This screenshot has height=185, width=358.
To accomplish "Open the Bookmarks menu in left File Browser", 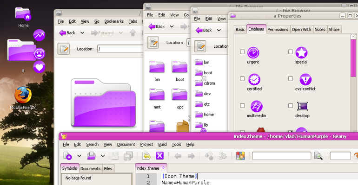I will coord(114,21).
